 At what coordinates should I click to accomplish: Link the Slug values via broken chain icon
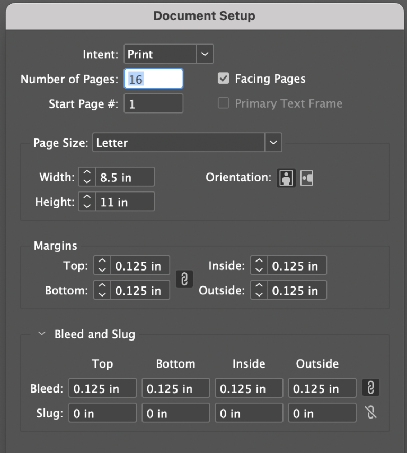[370, 412]
